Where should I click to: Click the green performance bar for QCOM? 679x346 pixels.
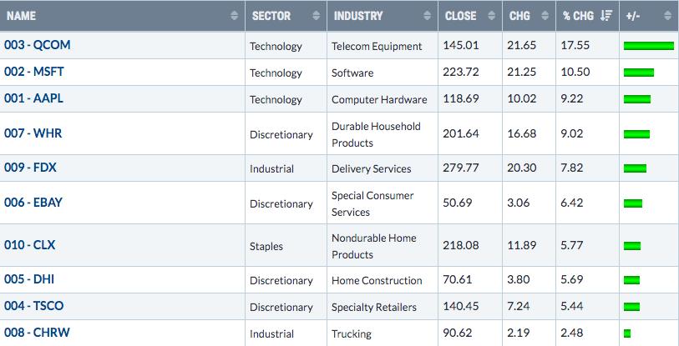(x=648, y=46)
